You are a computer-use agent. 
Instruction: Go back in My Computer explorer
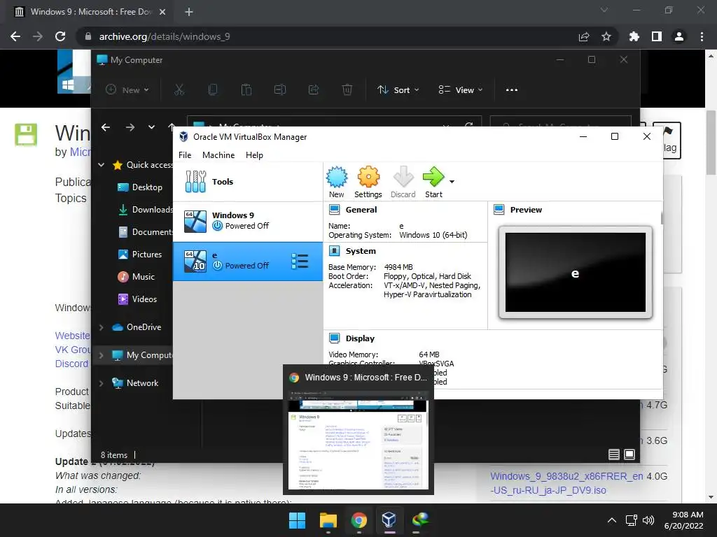click(106, 127)
